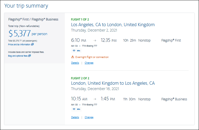199x130 pixels.
Task: View Details for the Los Angeles to London flight
Action: 75,63
